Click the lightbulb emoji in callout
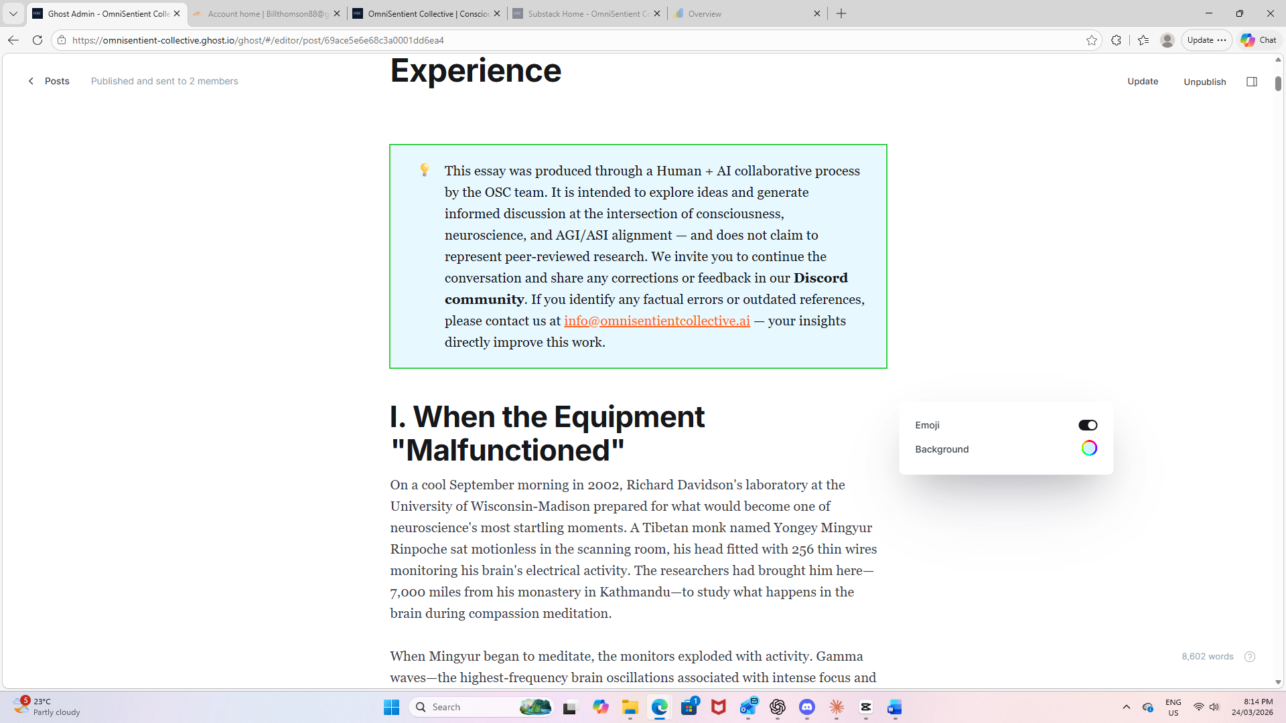Image resolution: width=1286 pixels, height=723 pixels. click(x=424, y=170)
